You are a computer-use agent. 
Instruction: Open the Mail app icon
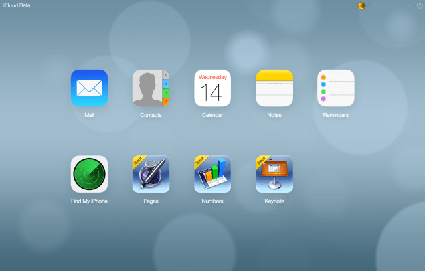point(89,88)
